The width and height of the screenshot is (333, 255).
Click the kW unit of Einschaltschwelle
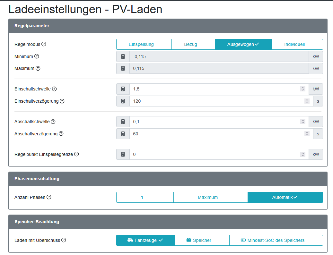pos(316,89)
